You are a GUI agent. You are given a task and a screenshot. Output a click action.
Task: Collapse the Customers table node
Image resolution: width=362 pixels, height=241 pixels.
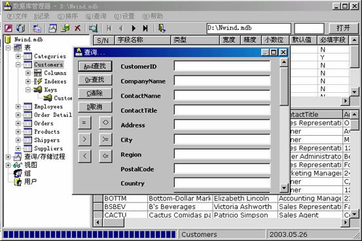click(x=18, y=65)
